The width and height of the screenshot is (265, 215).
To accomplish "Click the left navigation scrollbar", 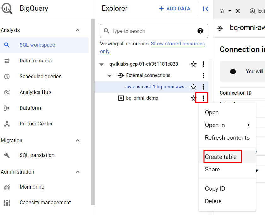I will coord(93,112).
